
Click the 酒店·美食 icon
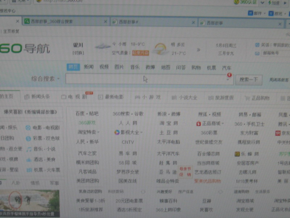tap(29, 160)
